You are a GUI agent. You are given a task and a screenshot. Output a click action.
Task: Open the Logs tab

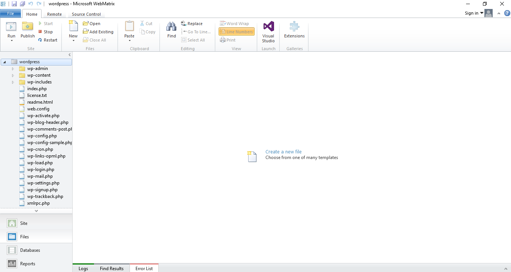pos(83,268)
